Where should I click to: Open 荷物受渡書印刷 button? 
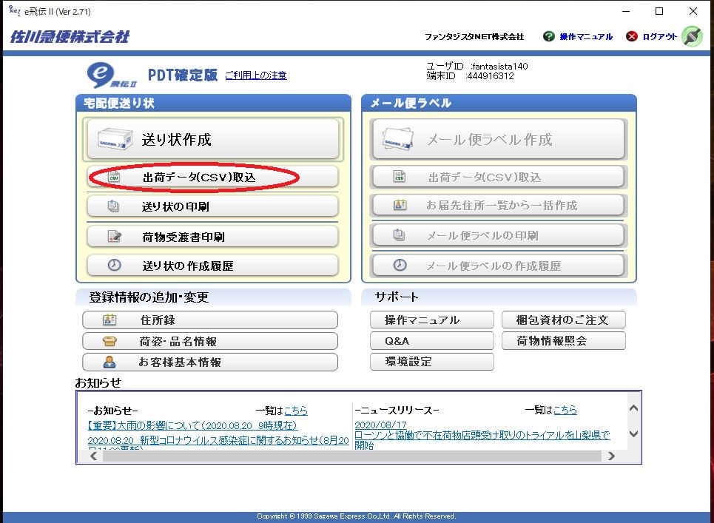[212, 237]
